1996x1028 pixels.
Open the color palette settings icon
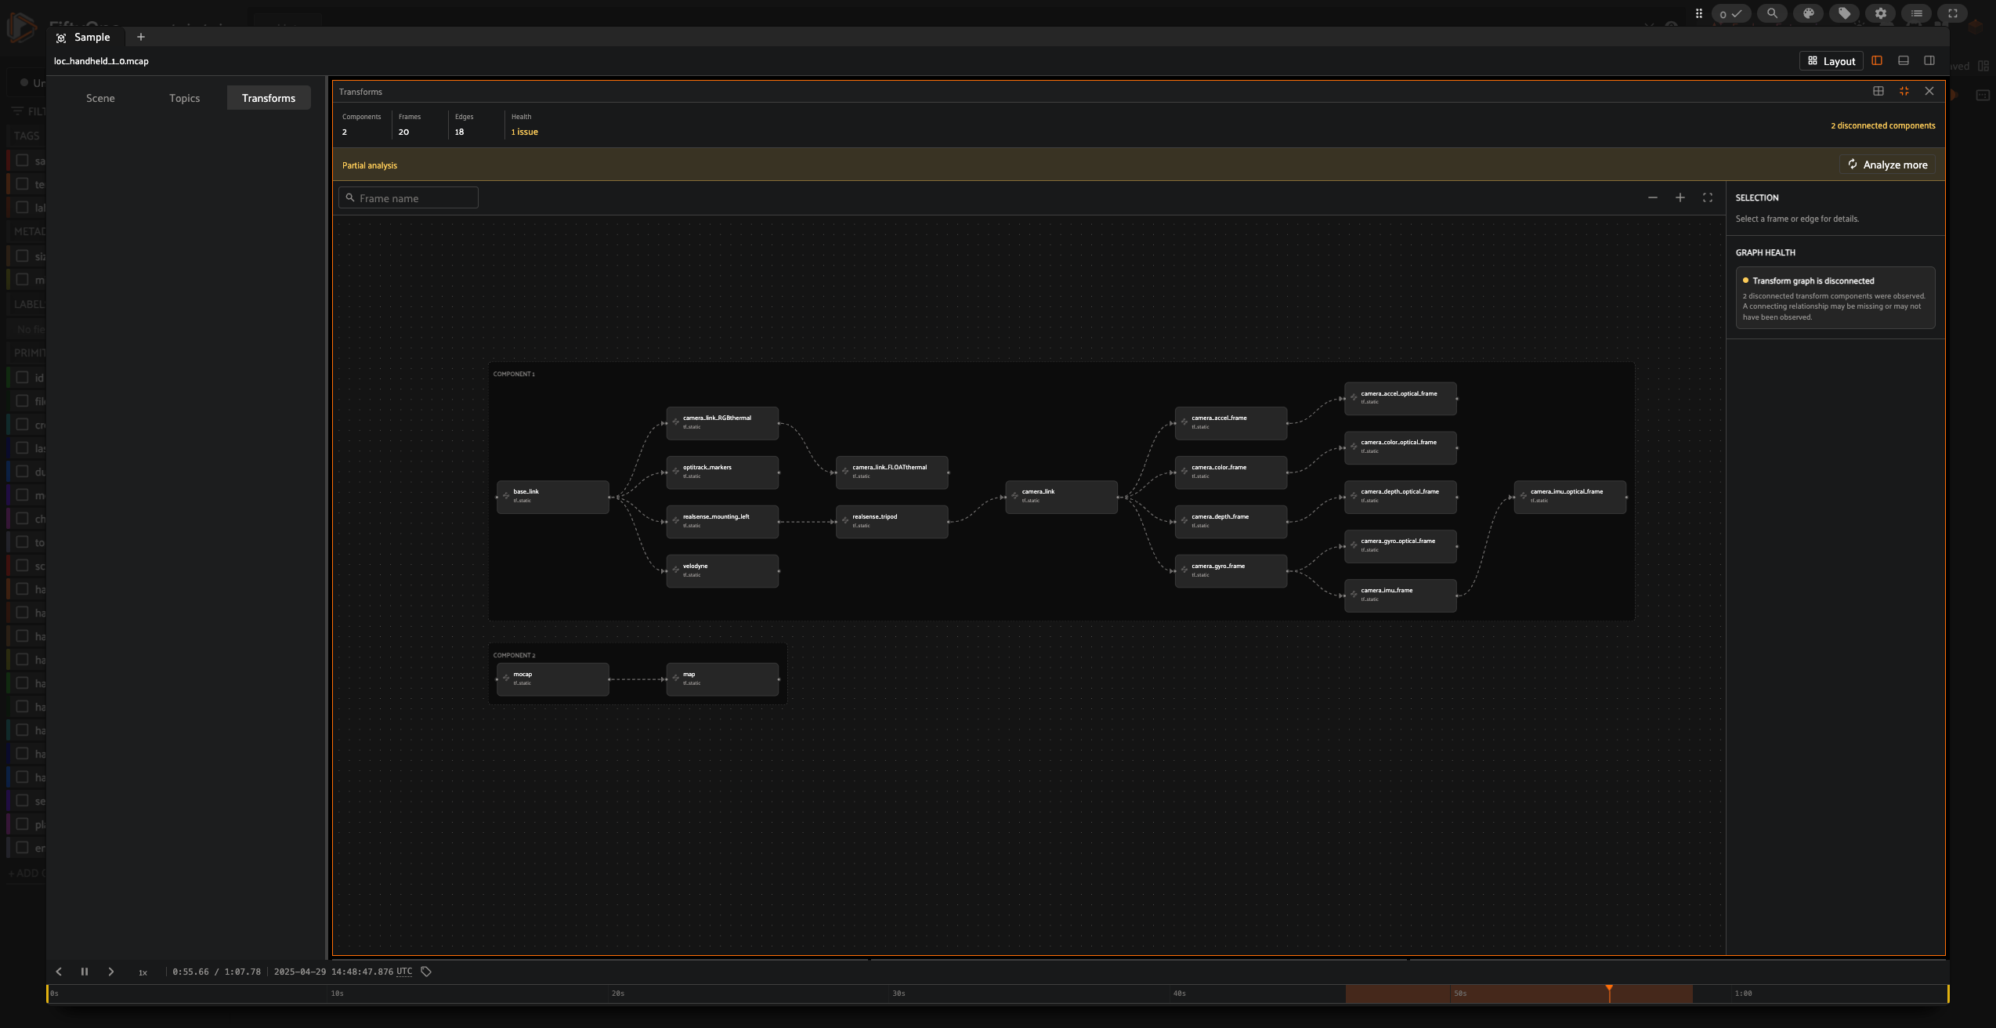(x=1808, y=13)
